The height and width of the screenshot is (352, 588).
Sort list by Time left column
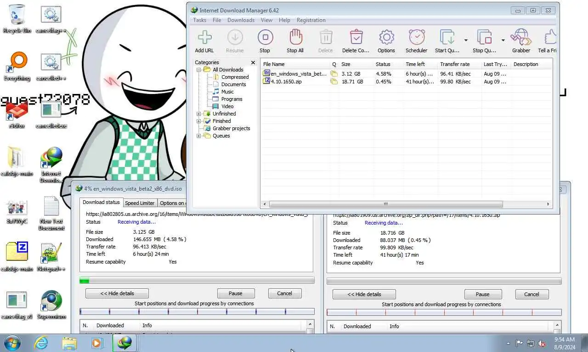click(x=420, y=64)
